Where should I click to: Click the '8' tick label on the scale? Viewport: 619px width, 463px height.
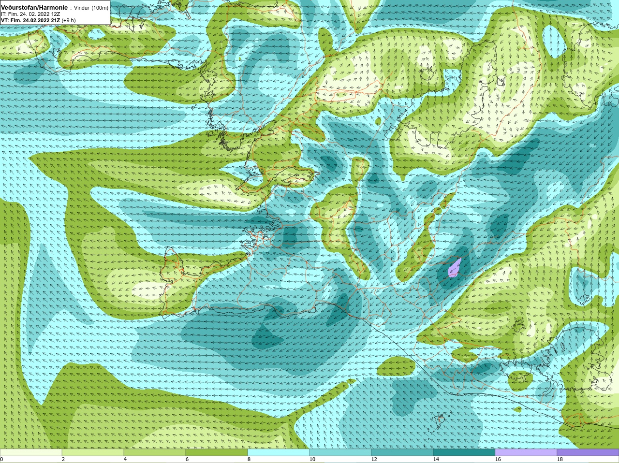249,460
